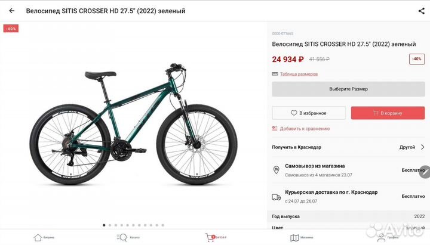Show the second image via the carousel dot

pos(110,225)
